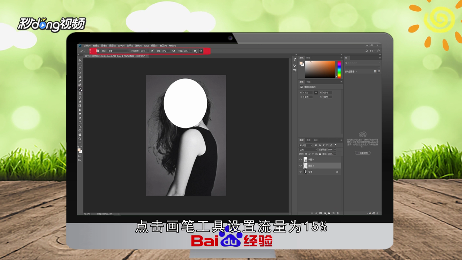Add layer mask icon in Layers panel

(321, 213)
